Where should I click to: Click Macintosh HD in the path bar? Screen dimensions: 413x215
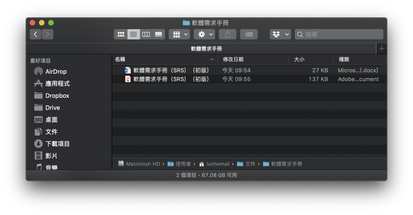(x=139, y=164)
